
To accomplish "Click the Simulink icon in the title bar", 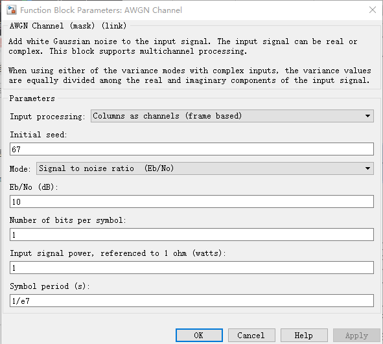I will [x=11, y=10].
